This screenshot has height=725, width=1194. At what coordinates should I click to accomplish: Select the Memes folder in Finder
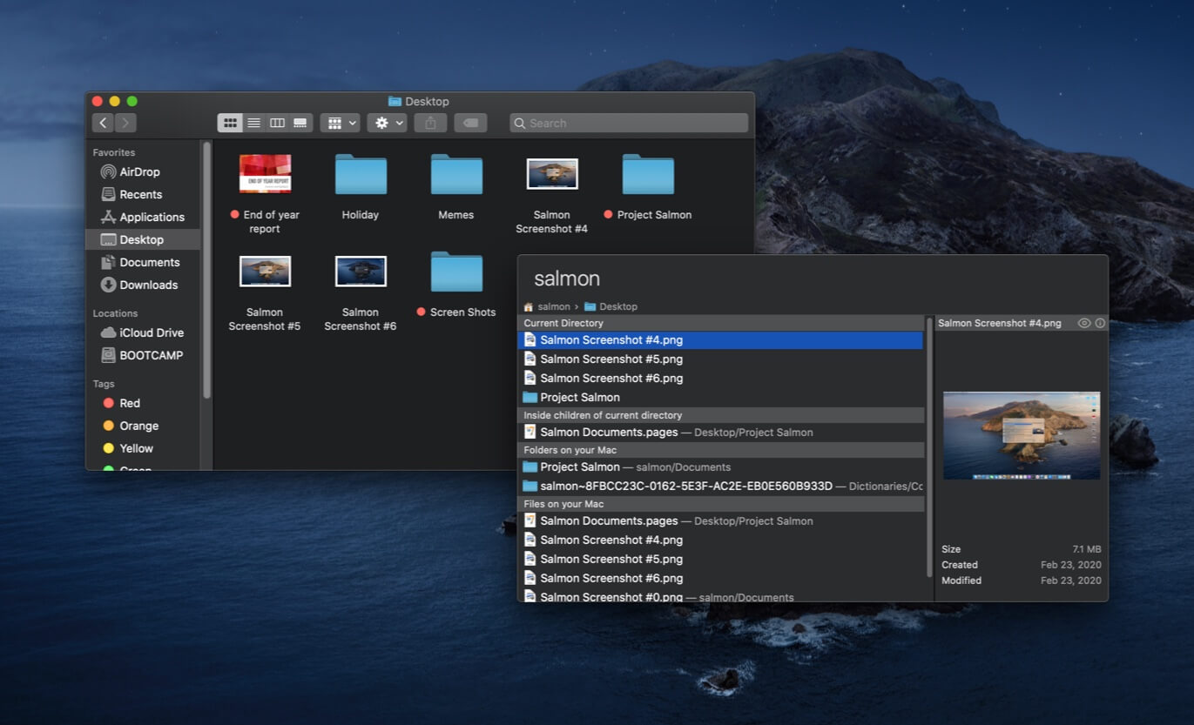click(456, 174)
